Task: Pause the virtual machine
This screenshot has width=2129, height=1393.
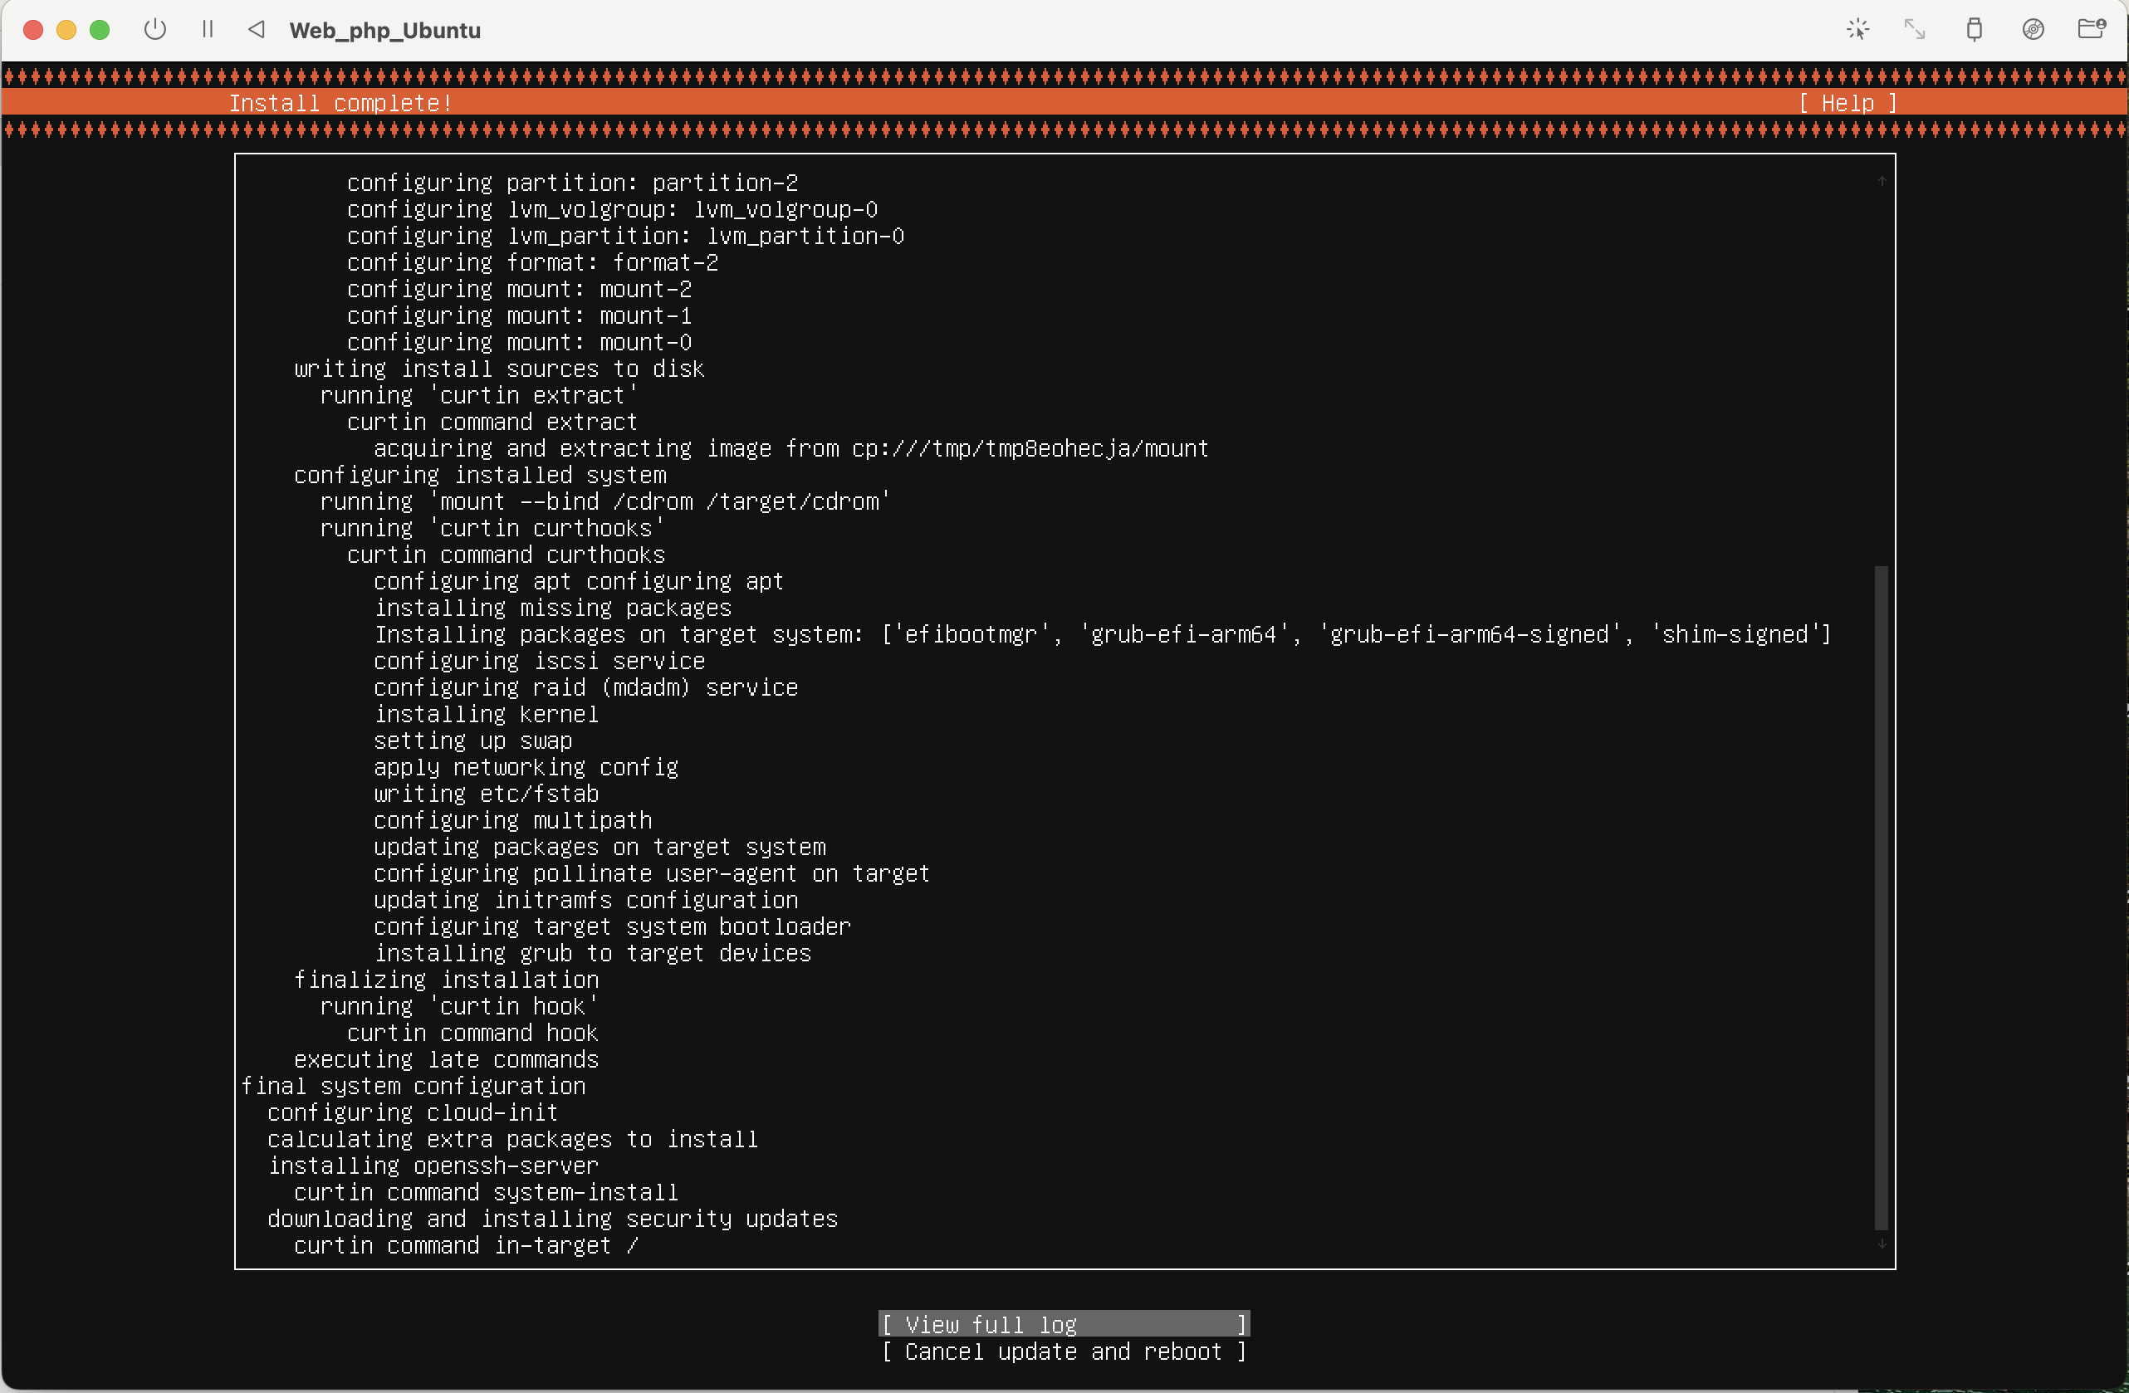Action: click(x=208, y=30)
